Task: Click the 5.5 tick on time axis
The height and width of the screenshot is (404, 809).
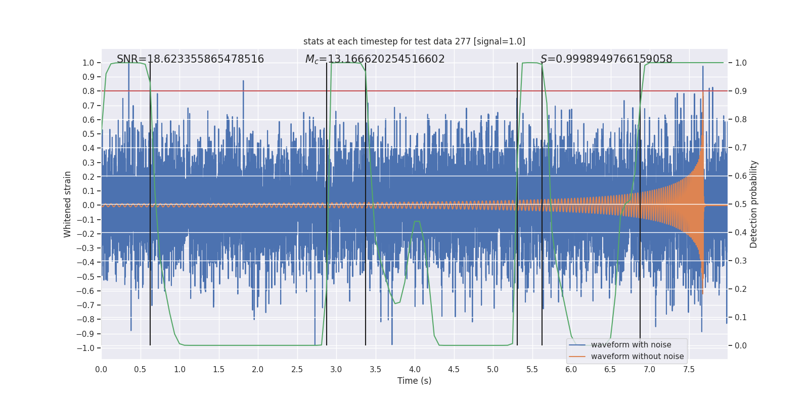Action: 532,370
